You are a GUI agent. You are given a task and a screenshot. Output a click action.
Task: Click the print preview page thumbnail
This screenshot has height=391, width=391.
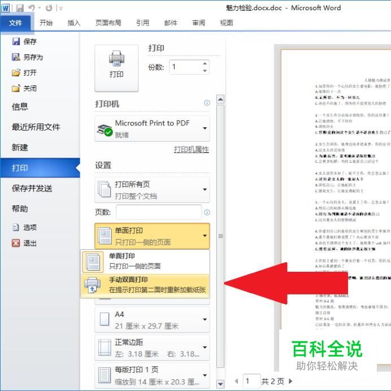tap(336, 207)
